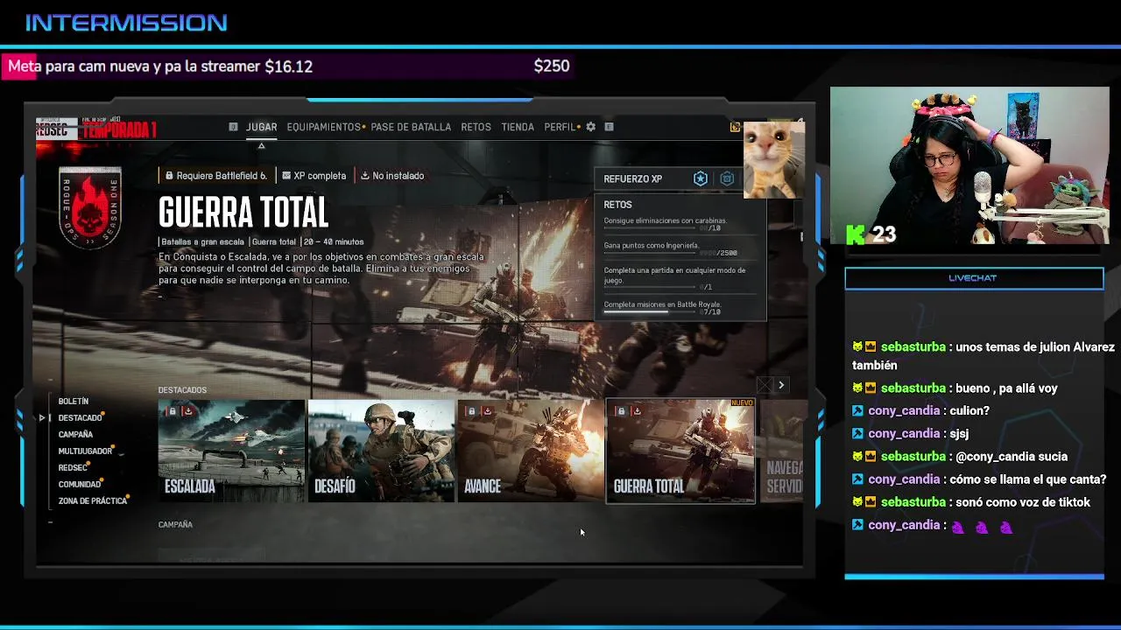
Task: Click the badge beside "cony_candia : culion?"
Action: [858, 410]
